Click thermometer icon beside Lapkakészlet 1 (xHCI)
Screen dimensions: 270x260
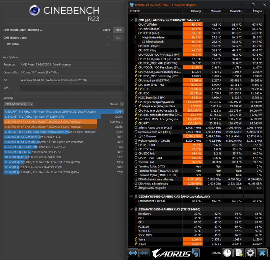136,201
